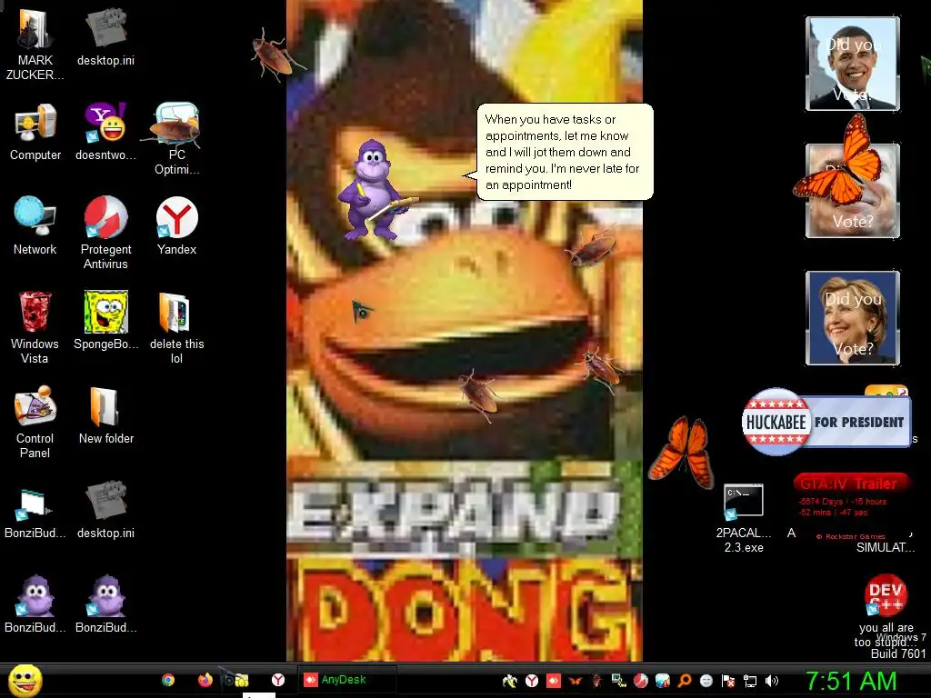Click the Obama 'Did you Vote?' gadget
931x698 pixels.
click(853, 64)
